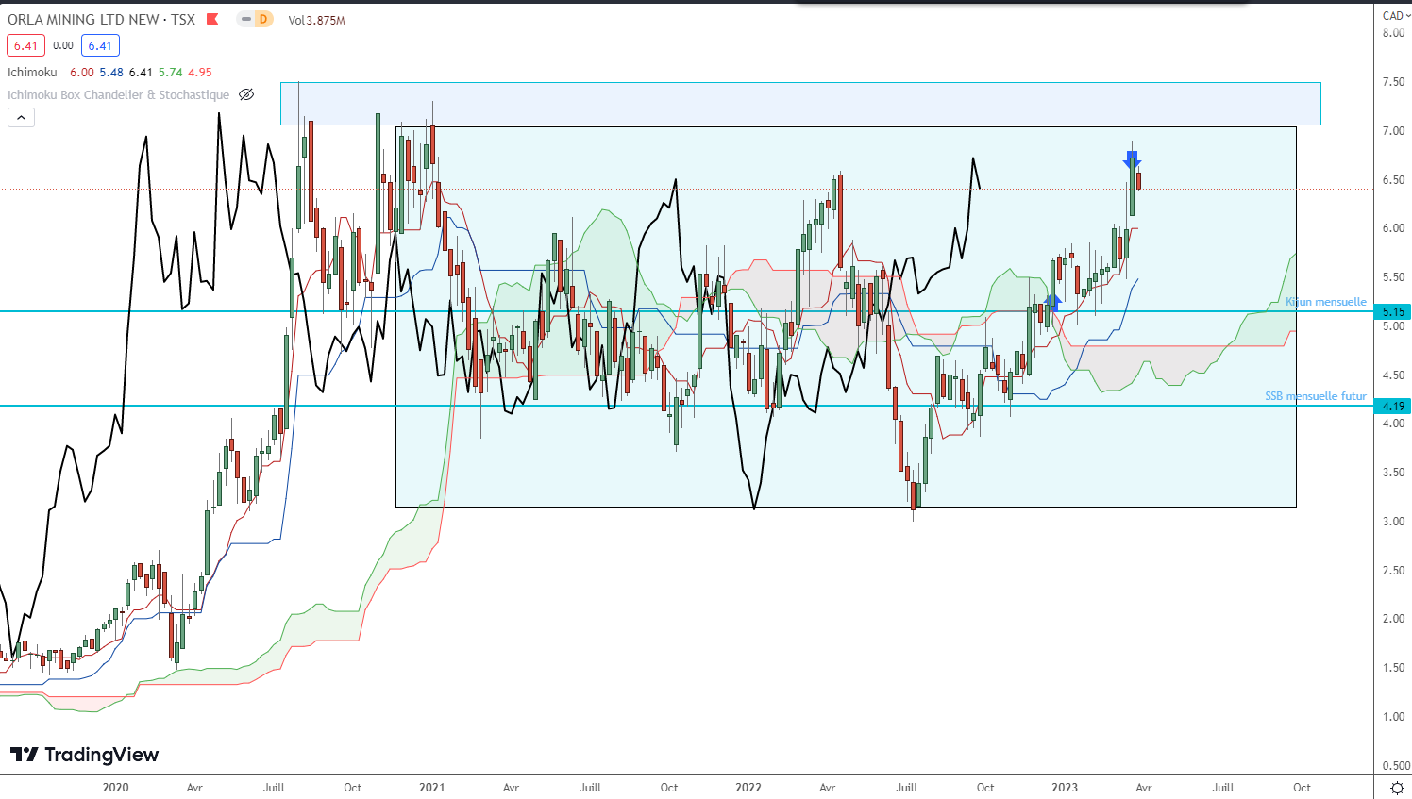The width and height of the screenshot is (1412, 799).
Task: Click the 0.00 spread value between price buttons
Action: 63,45
